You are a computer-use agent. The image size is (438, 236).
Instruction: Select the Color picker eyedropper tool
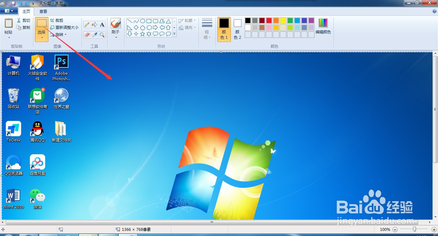[95, 35]
